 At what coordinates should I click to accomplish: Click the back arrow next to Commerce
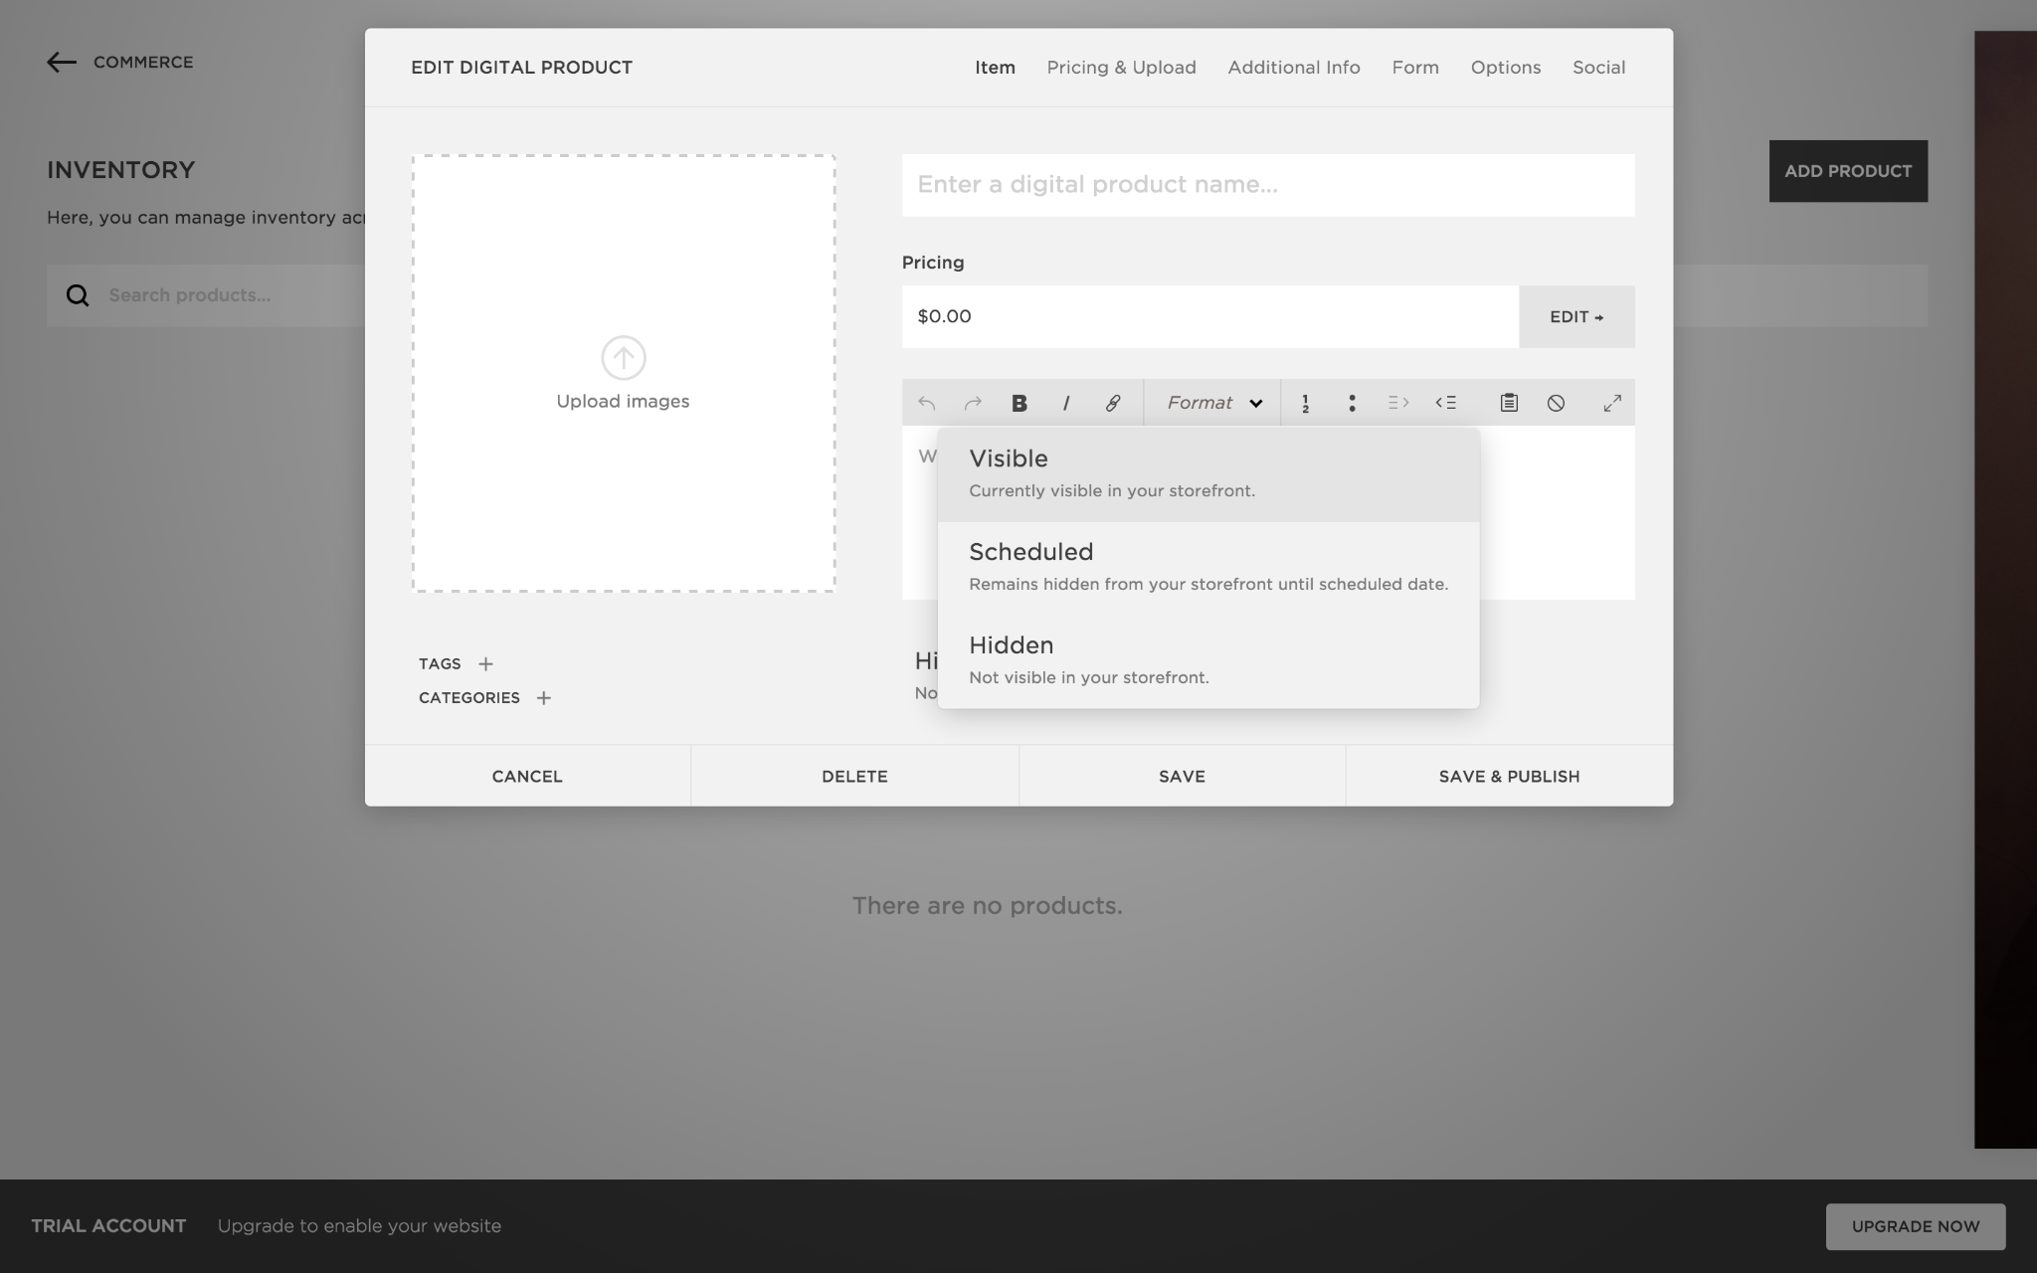tap(62, 62)
